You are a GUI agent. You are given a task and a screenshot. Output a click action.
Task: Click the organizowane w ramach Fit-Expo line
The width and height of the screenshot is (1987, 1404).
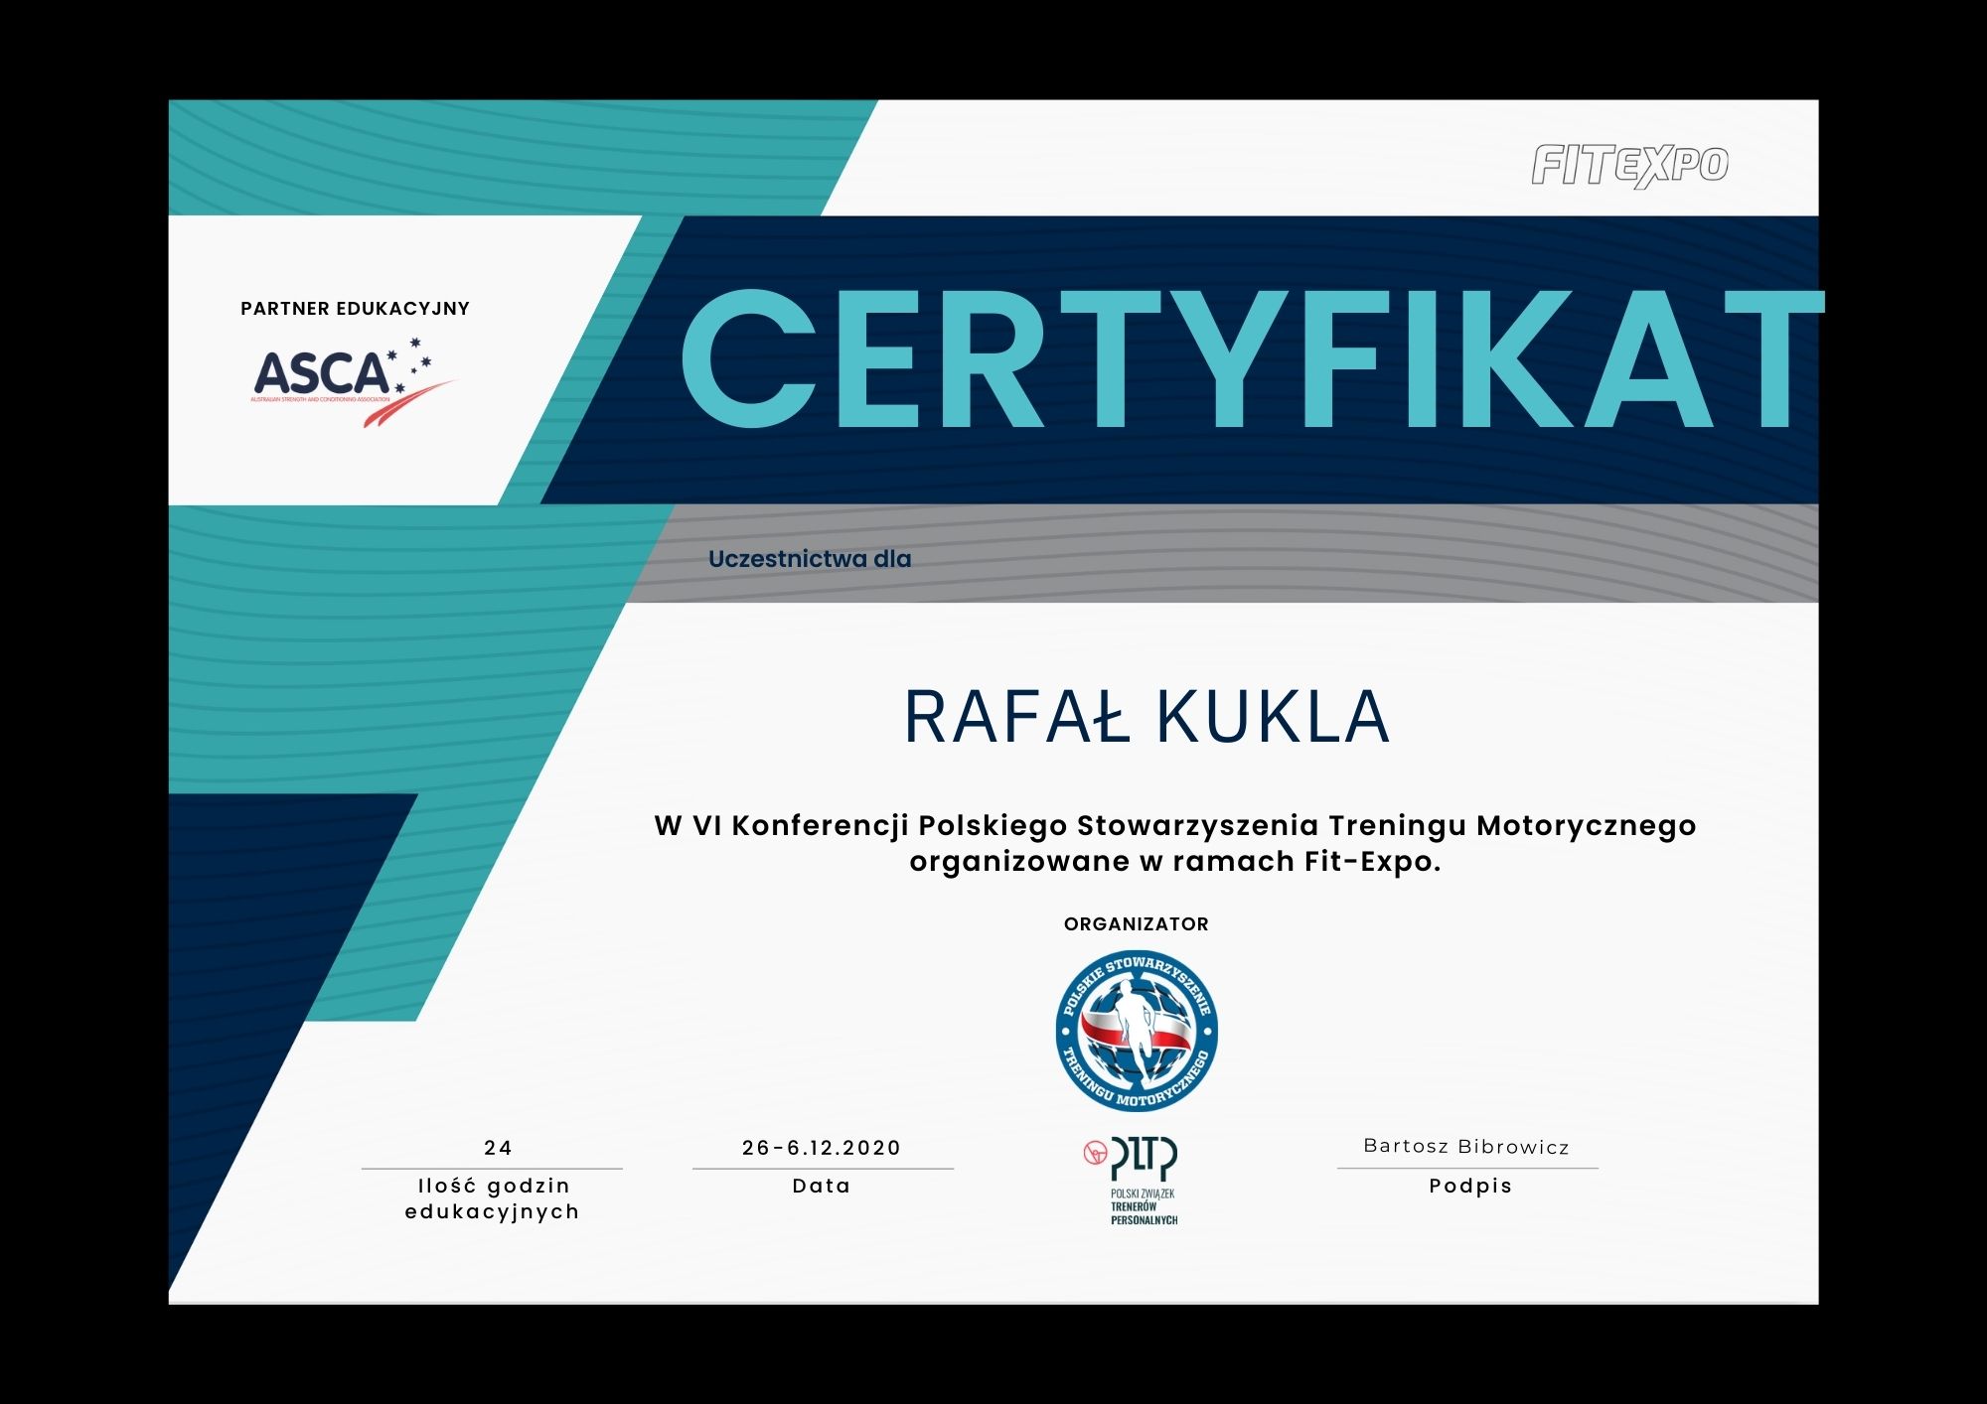[x=1174, y=862]
